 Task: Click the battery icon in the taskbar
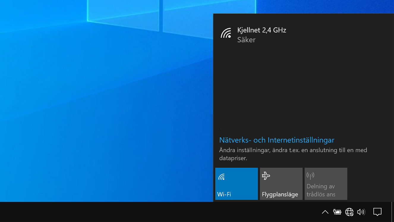(x=337, y=212)
